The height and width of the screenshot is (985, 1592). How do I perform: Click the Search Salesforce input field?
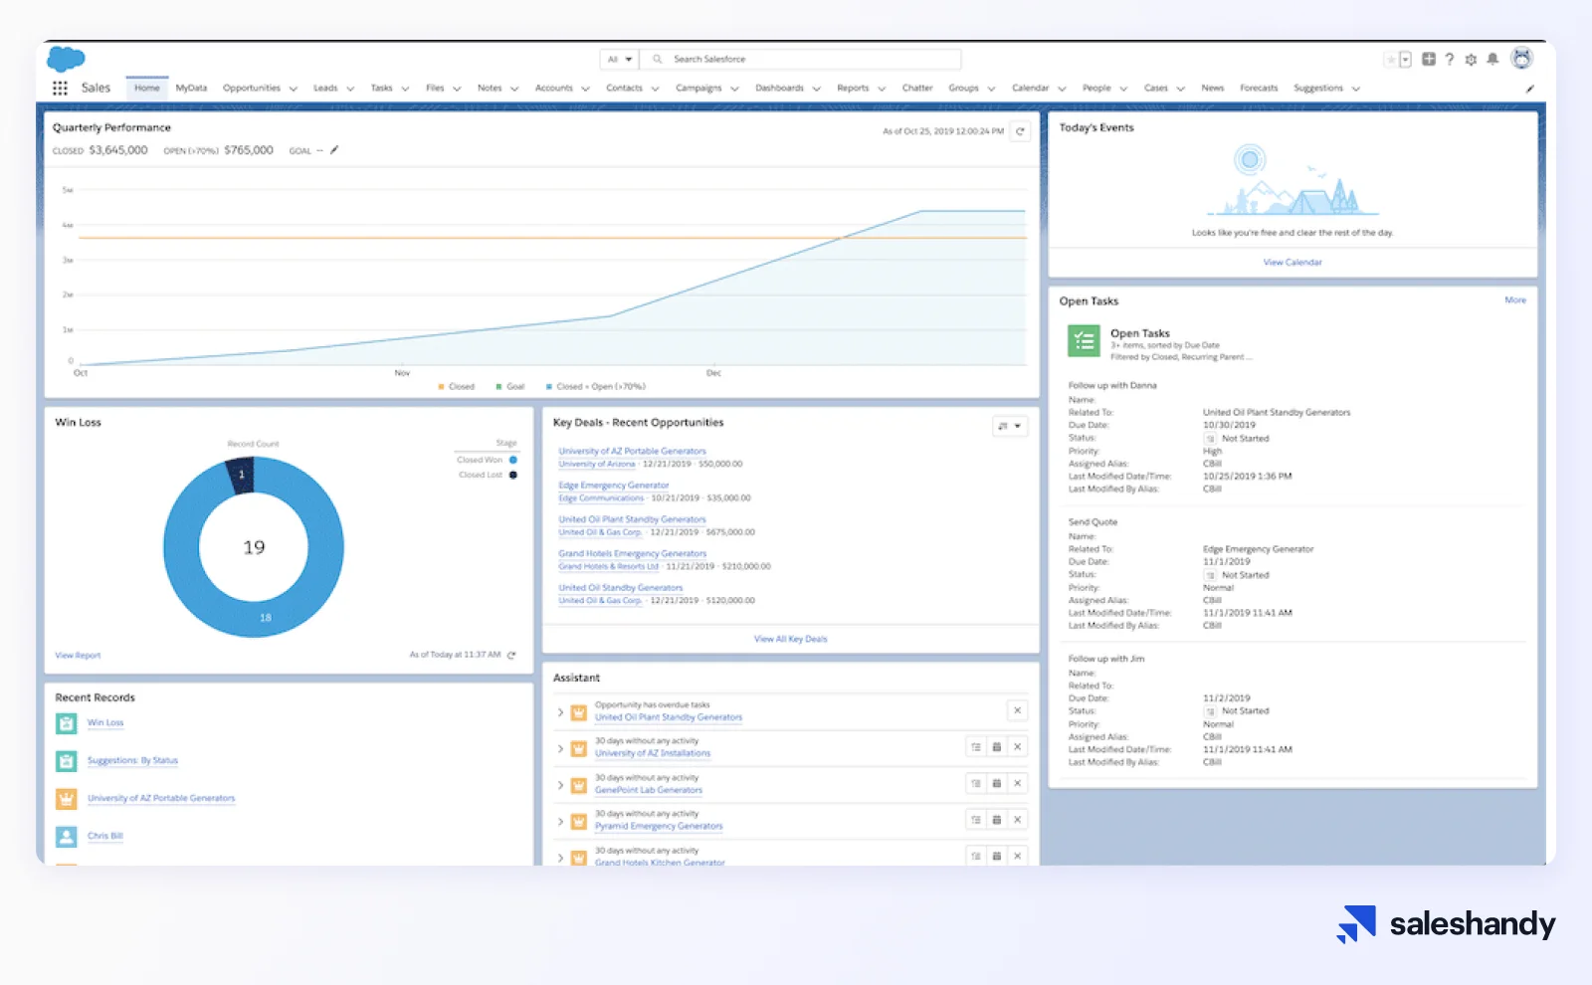coord(801,60)
